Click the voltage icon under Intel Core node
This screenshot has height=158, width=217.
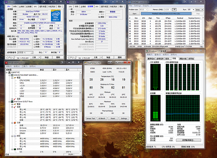15,104
